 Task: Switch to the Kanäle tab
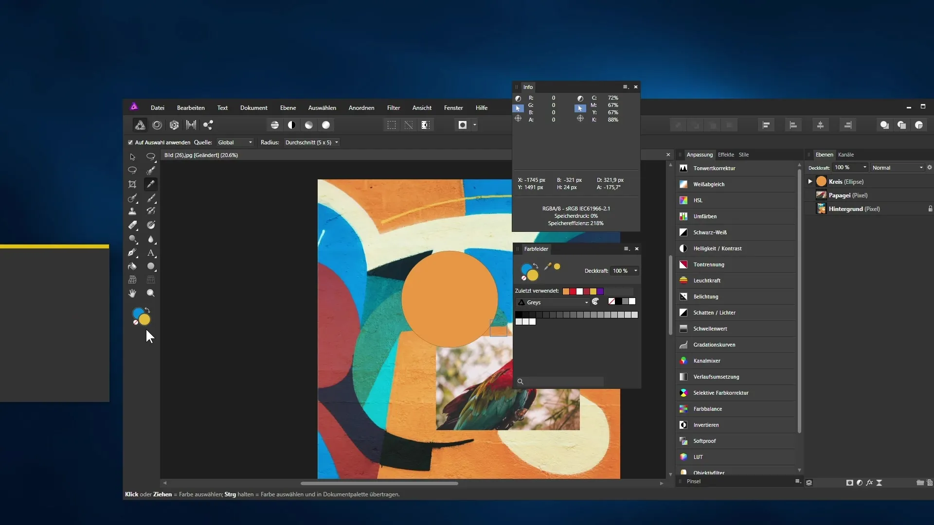tap(846, 155)
